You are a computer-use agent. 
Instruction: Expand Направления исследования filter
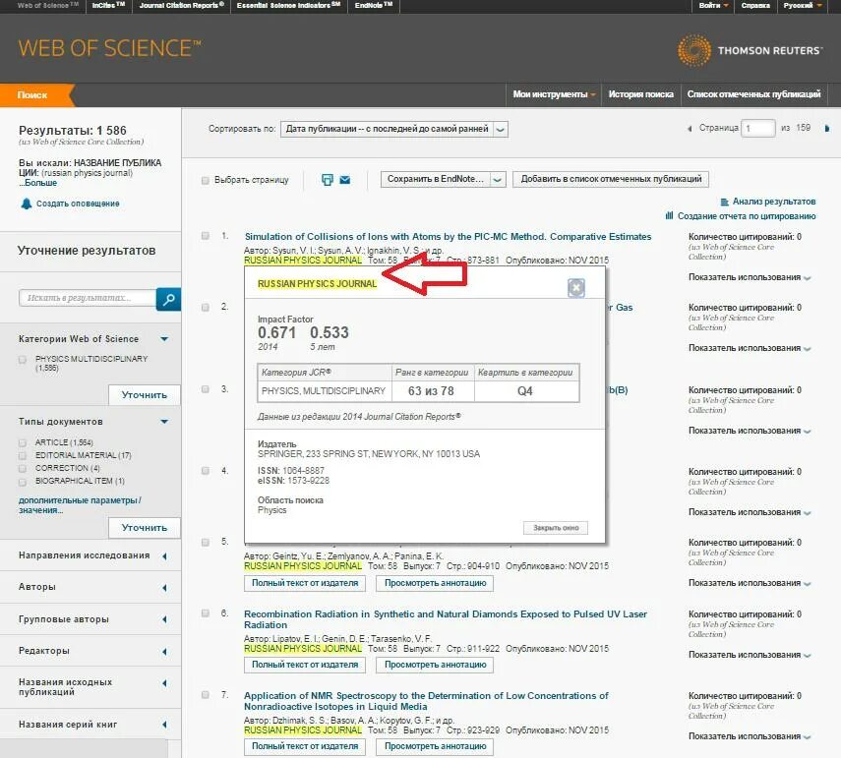point(164,555)
